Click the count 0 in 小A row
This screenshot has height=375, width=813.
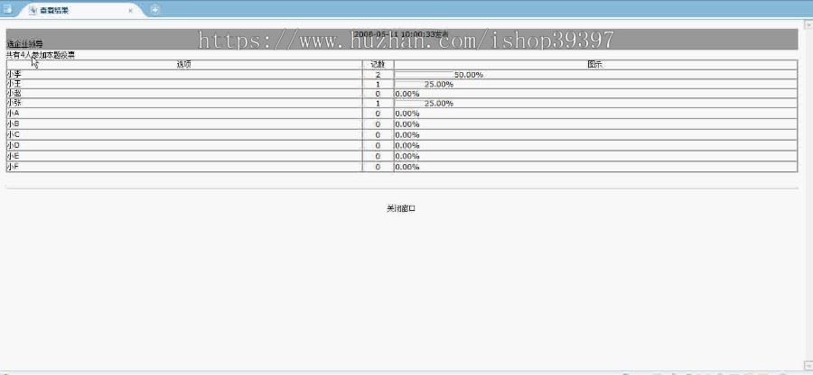pyautogui.click(x=378, y=114)
